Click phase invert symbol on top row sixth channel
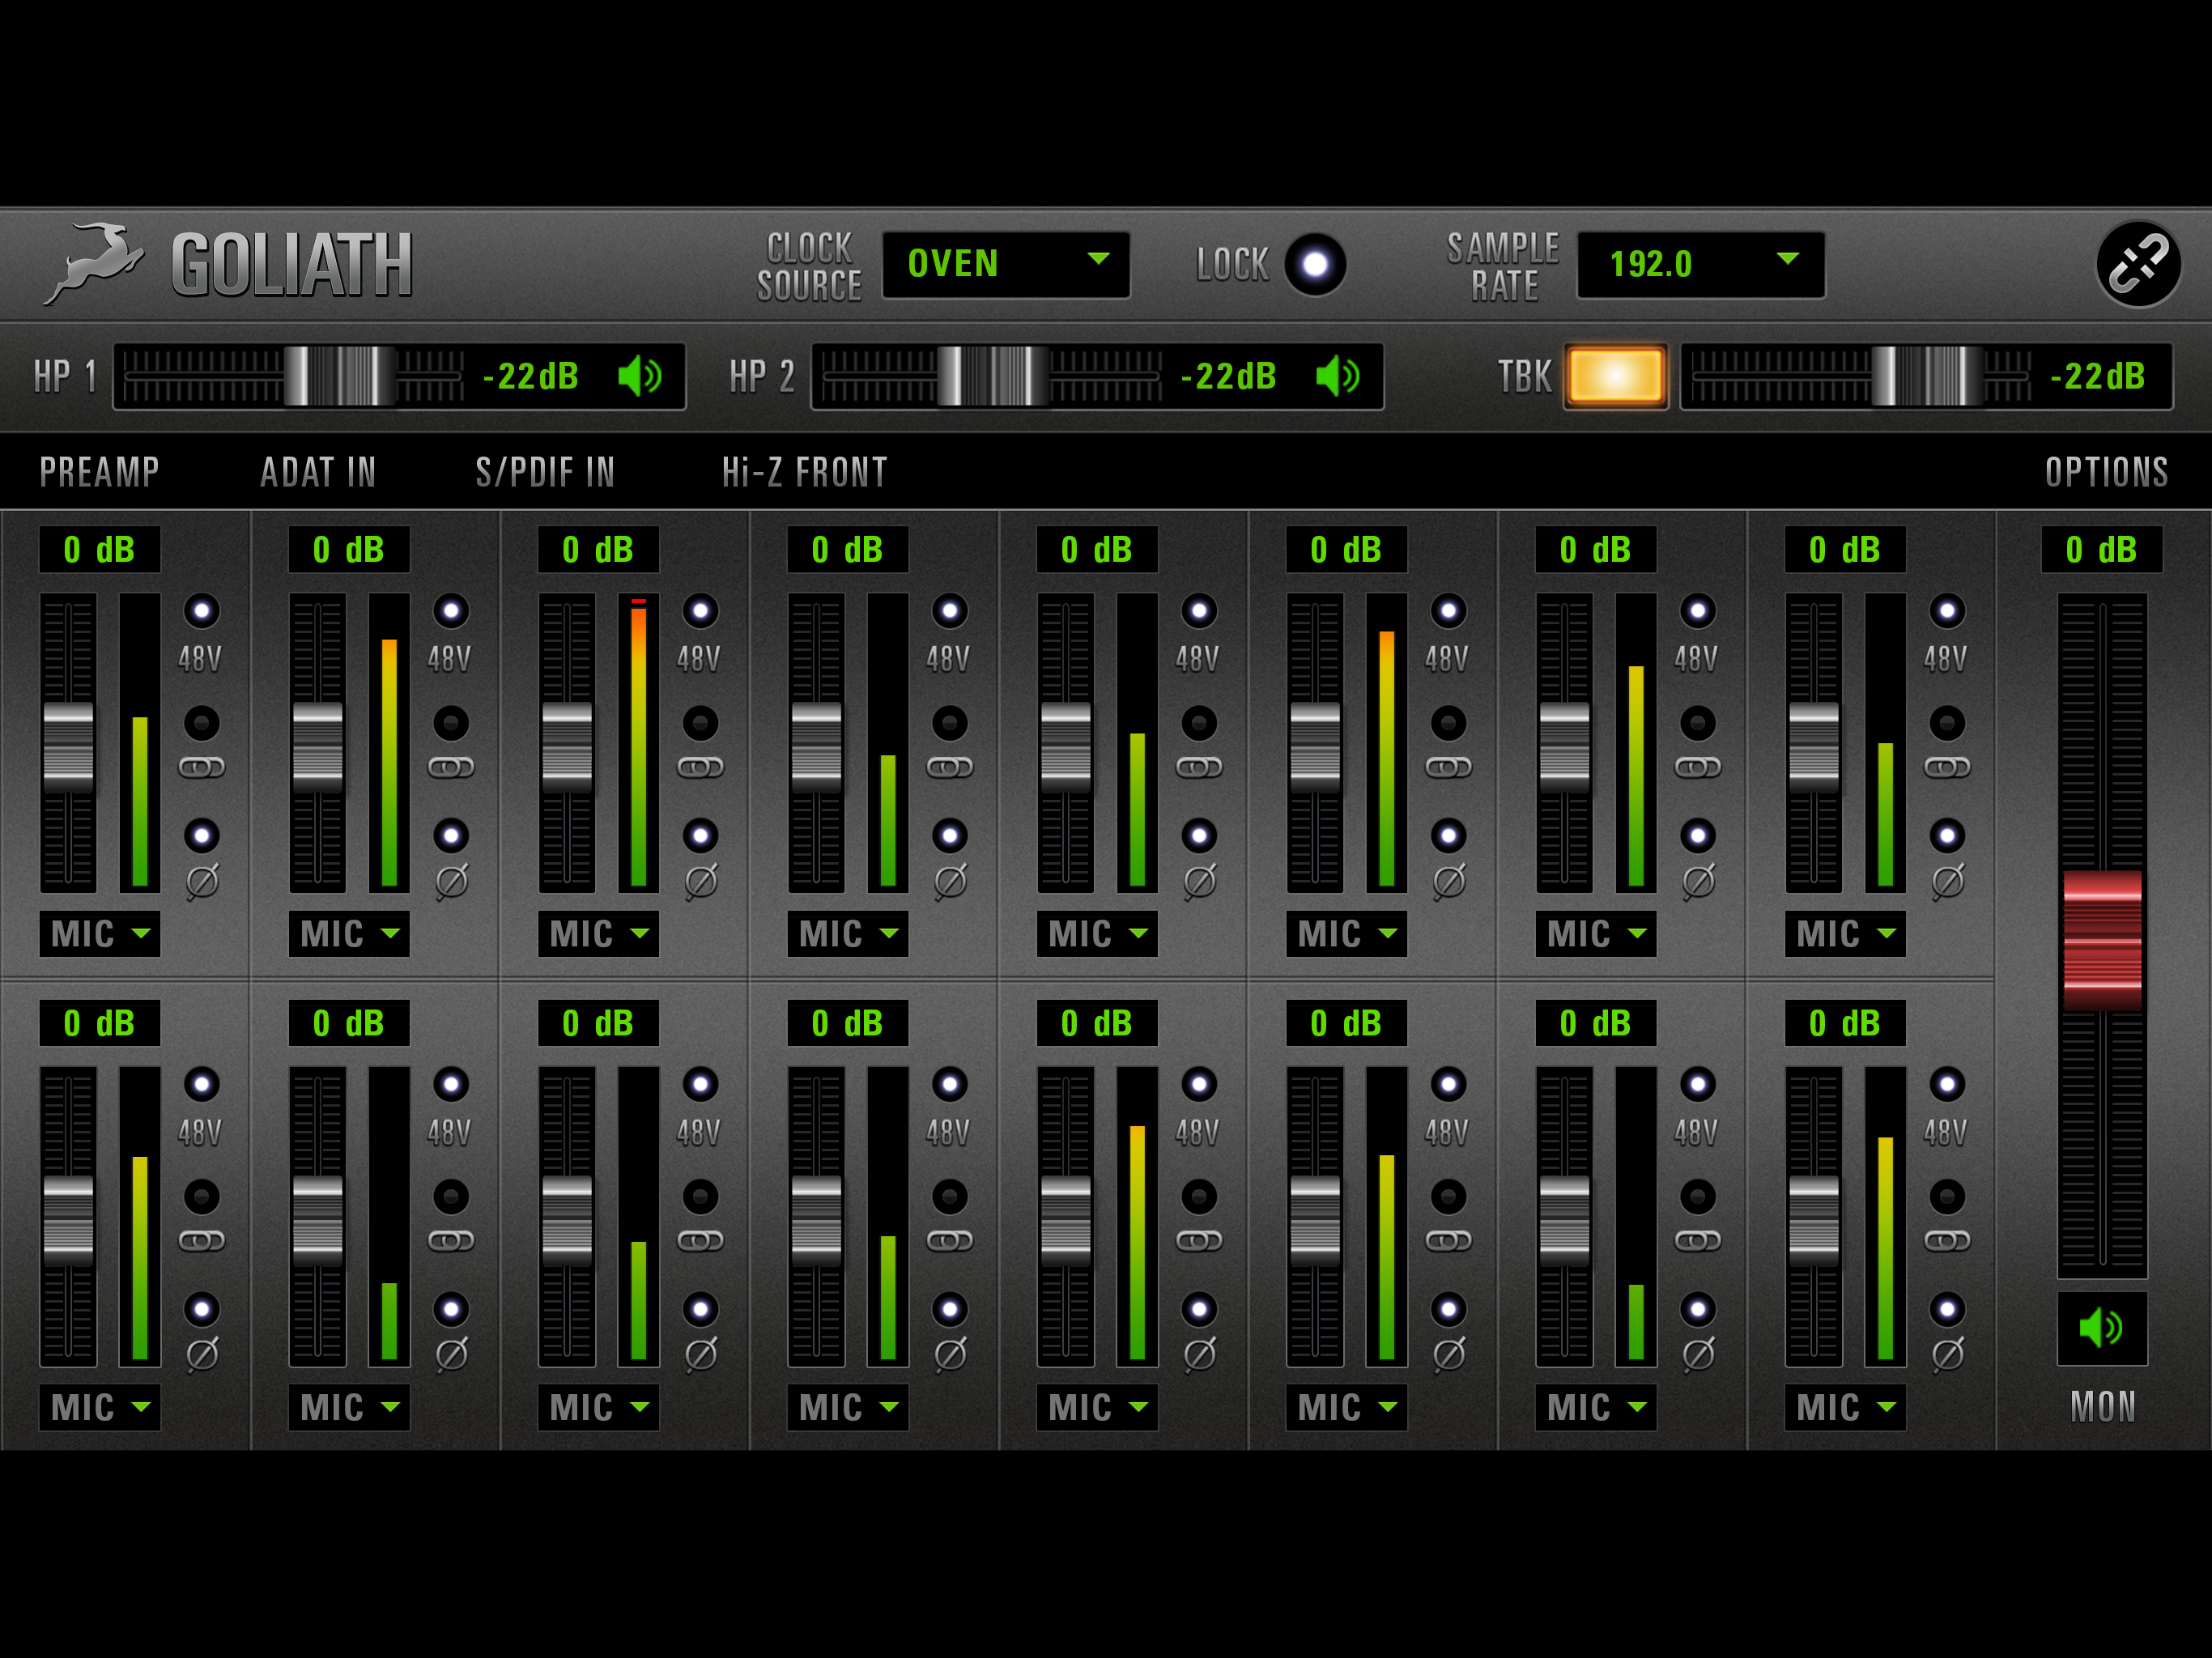Image resolution: width=2212 pixels, height=1658 pixels. click(x=1449, y=881)
